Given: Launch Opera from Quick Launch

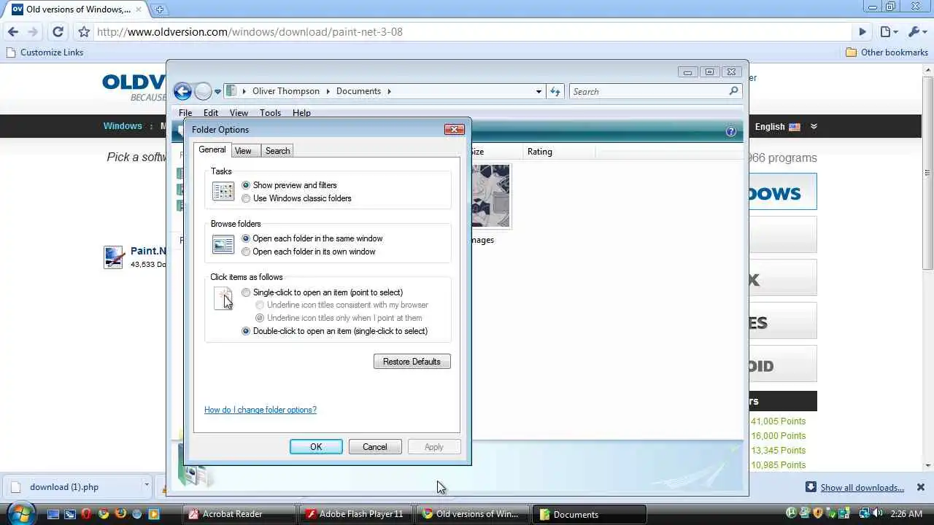Looking at the screenshot, I should coord(87,514).
